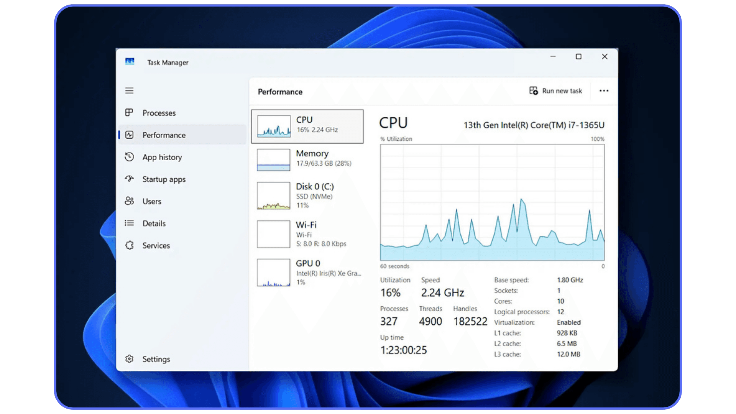This screenshot has height=414, width=736.
Task: Switch to the Processes page
Action: click(x=159, y=113)
